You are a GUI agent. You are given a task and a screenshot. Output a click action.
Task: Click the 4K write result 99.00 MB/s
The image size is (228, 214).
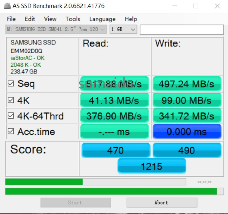(x=187, y=101)
